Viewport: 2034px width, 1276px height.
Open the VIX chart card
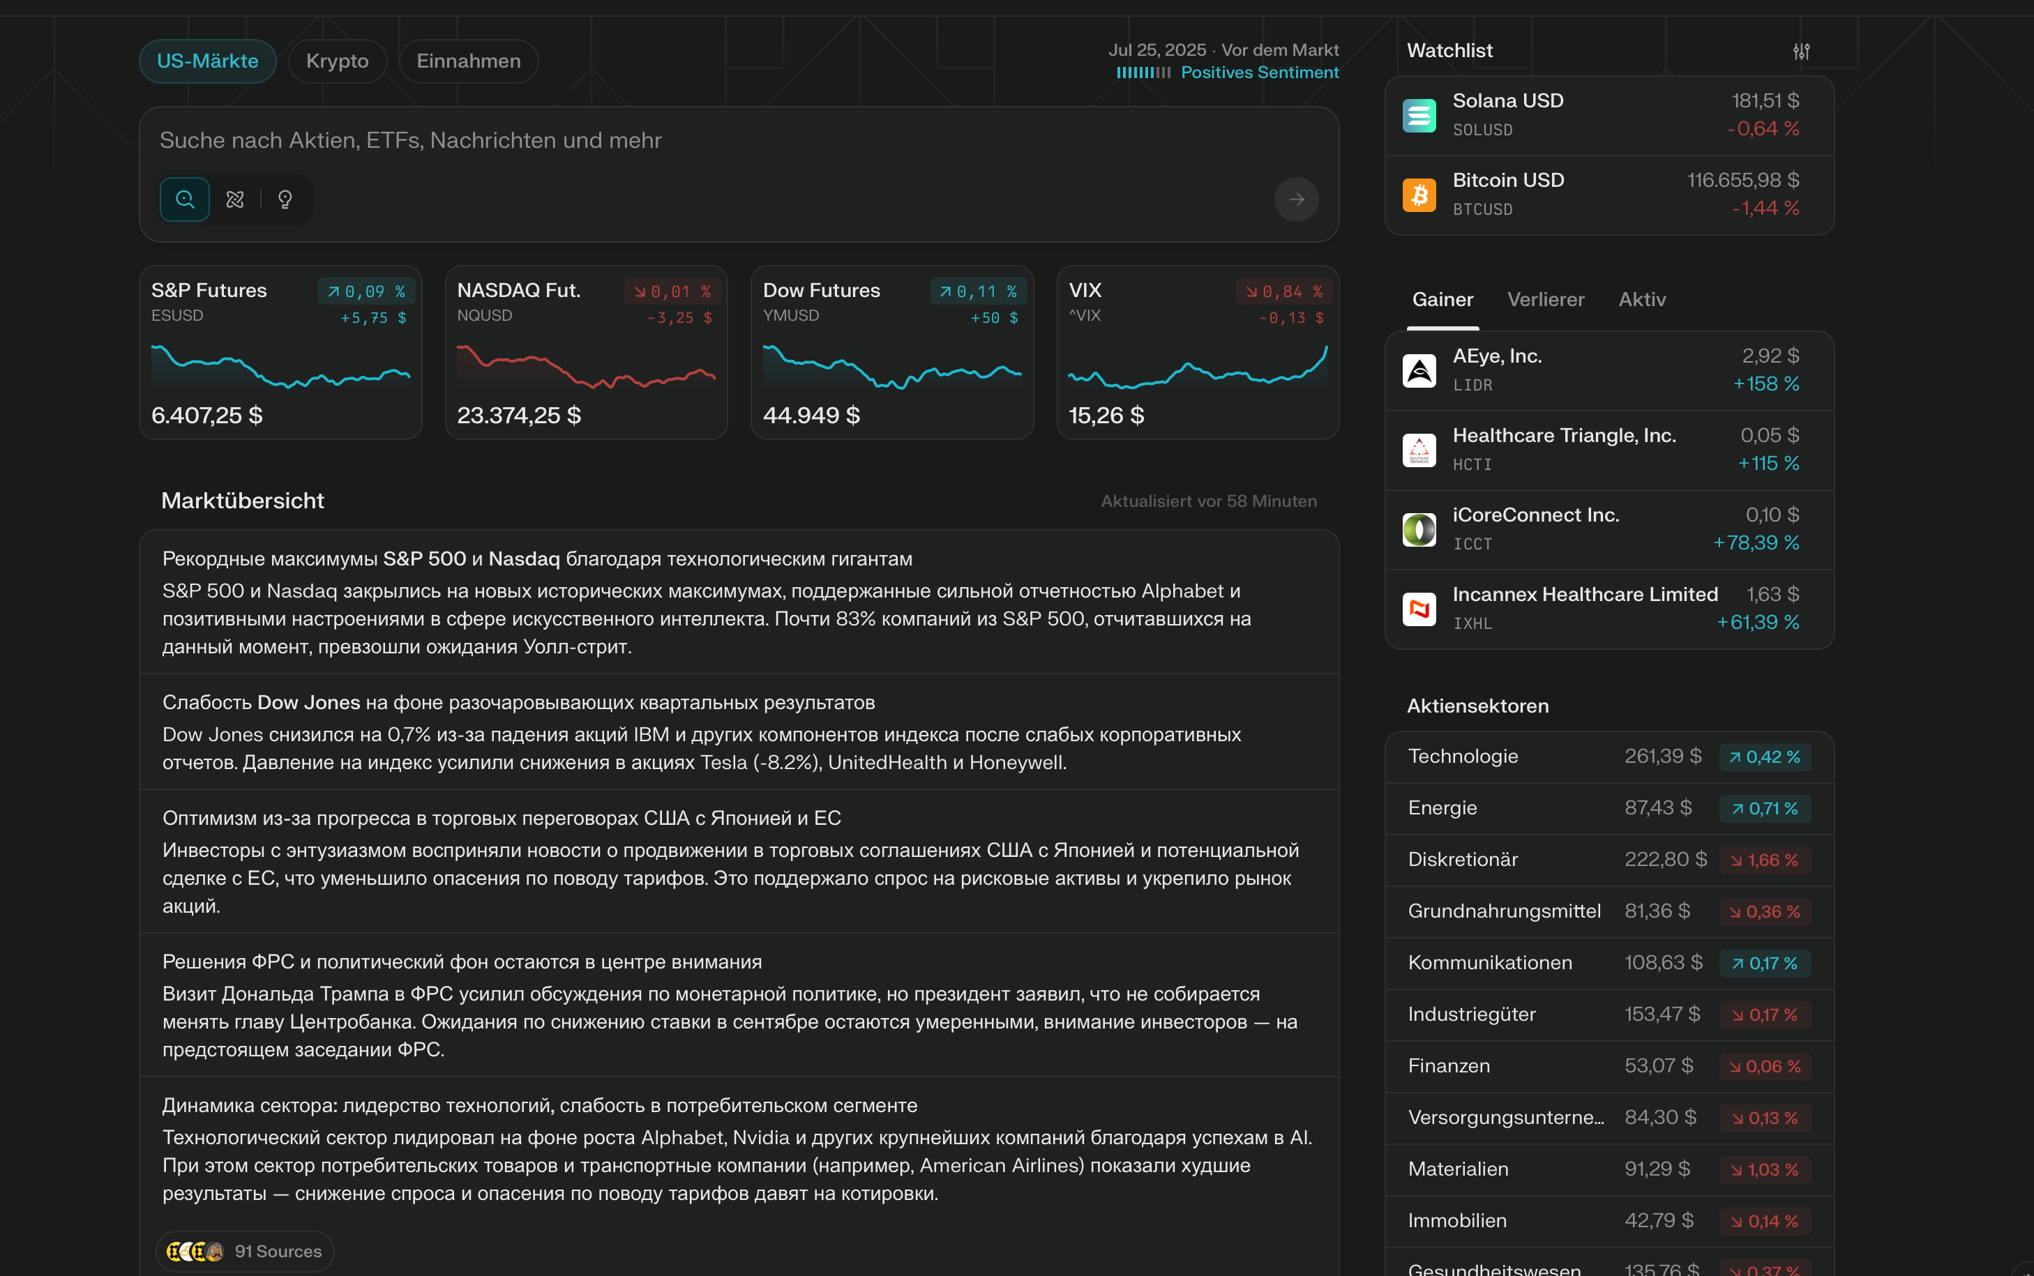click(x=1197, y=353)
